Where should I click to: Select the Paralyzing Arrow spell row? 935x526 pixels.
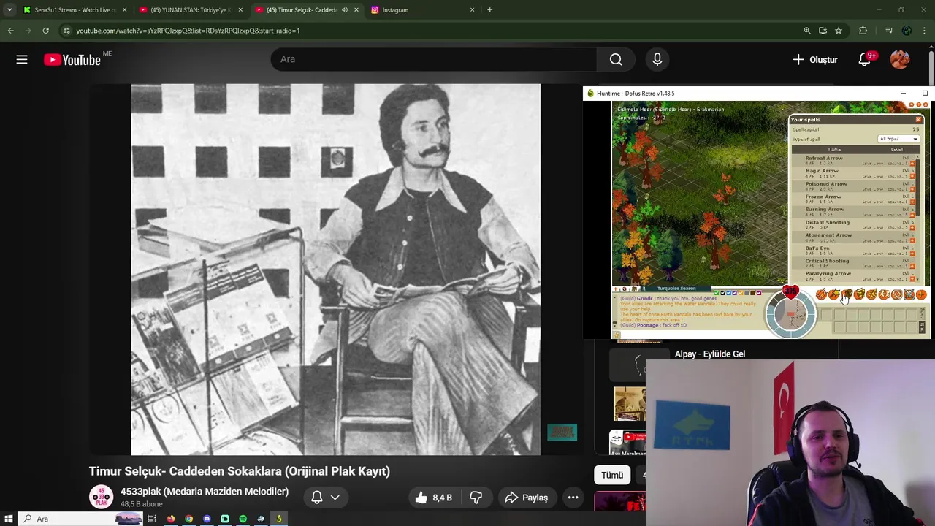(x=855, y=276)
